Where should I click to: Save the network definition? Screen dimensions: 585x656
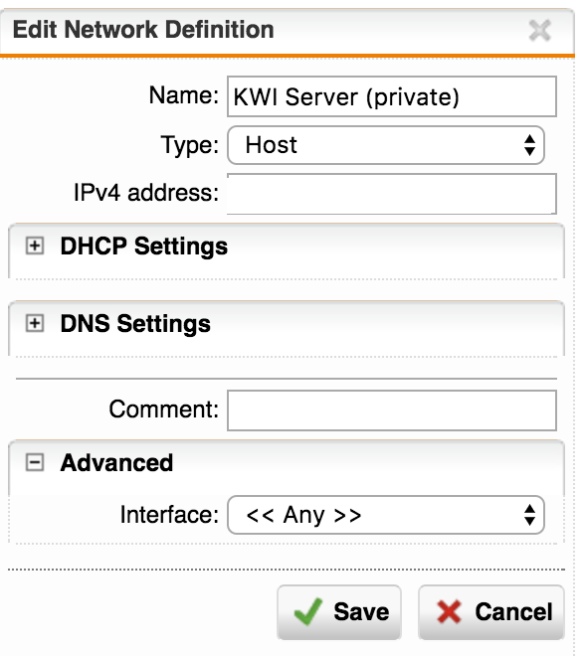339,612
